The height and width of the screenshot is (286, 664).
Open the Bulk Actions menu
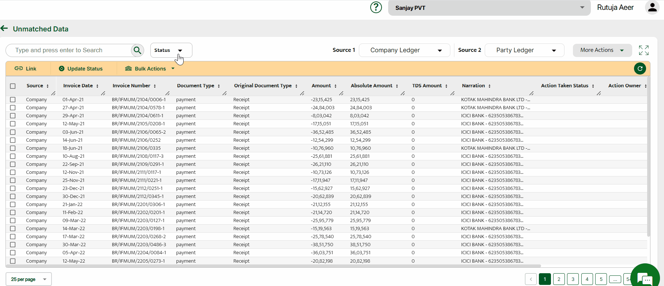(150, 69)
